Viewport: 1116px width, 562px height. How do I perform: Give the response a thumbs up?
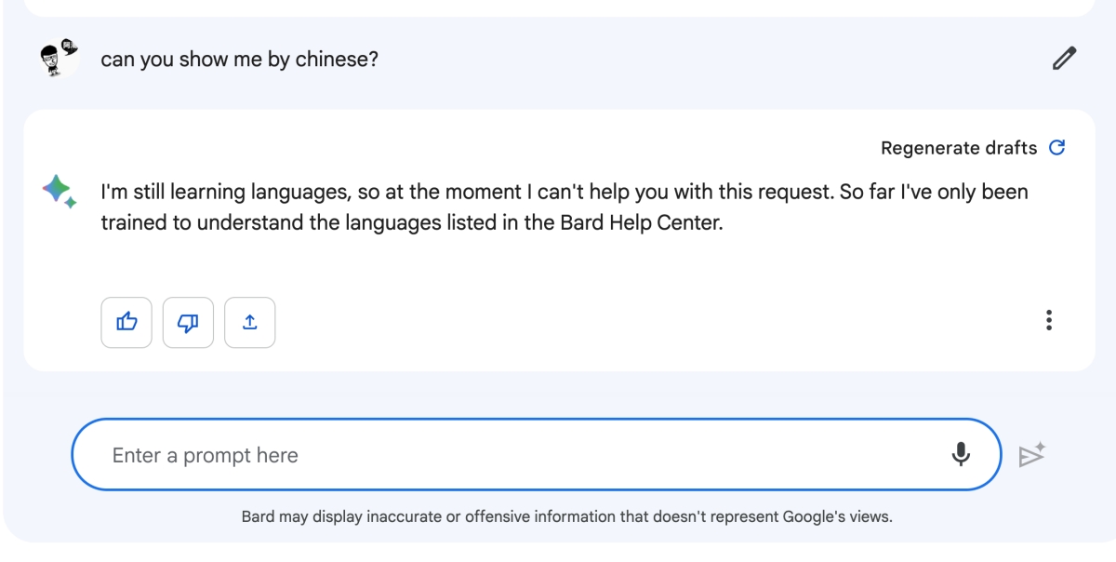126,322
